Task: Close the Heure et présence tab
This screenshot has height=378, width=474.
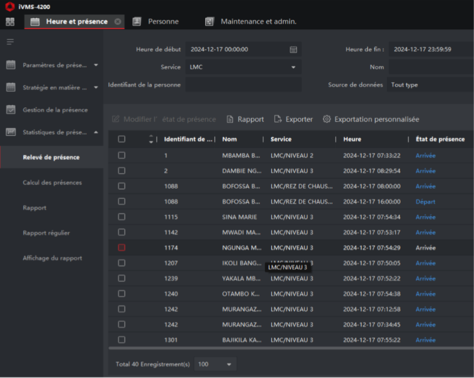Action: pos(118,21)
